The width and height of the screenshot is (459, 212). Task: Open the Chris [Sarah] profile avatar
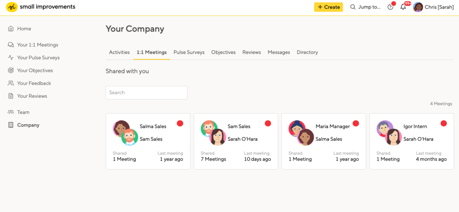pos(418,7)
